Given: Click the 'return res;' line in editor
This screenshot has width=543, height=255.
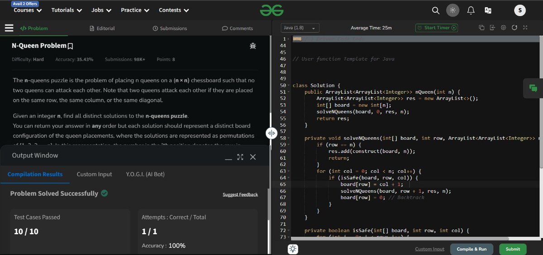Looking at the screenshot, I should (x=333, y=118).
